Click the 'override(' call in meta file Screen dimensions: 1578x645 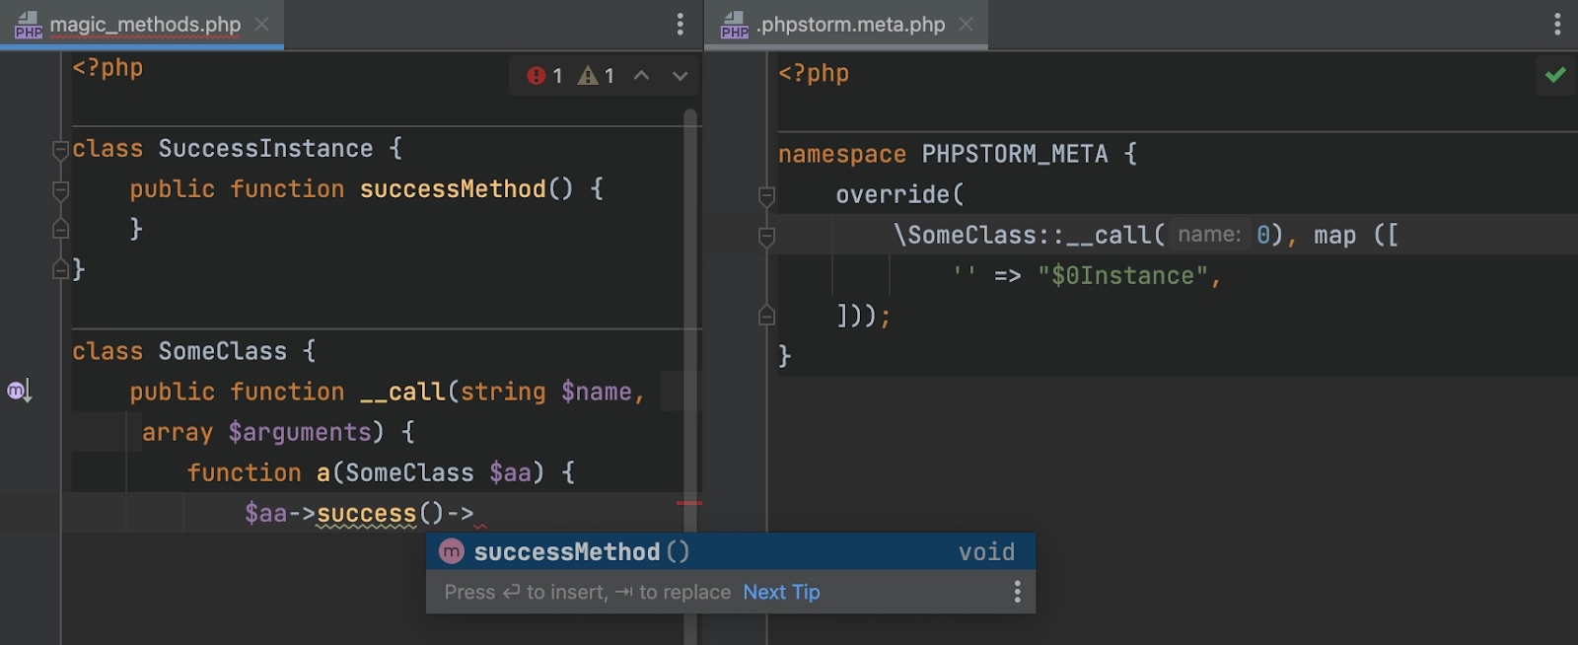[900, 194]
